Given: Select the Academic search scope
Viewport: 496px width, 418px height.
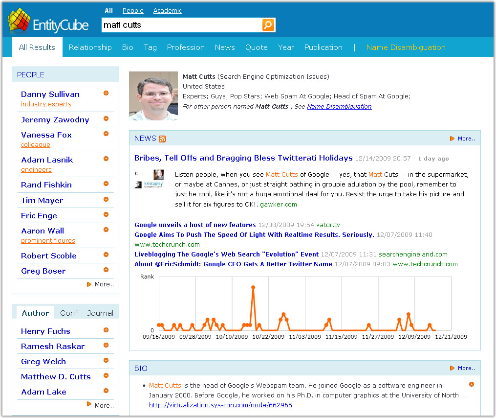Looking at the screenshot, I should 167,10.
